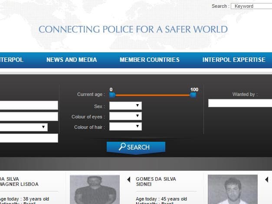Click the 'Current age :' label
This screenshot has height=204, width=272.
(91, 94)
